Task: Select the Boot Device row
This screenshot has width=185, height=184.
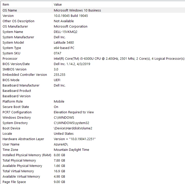Action: pos(11,128)
